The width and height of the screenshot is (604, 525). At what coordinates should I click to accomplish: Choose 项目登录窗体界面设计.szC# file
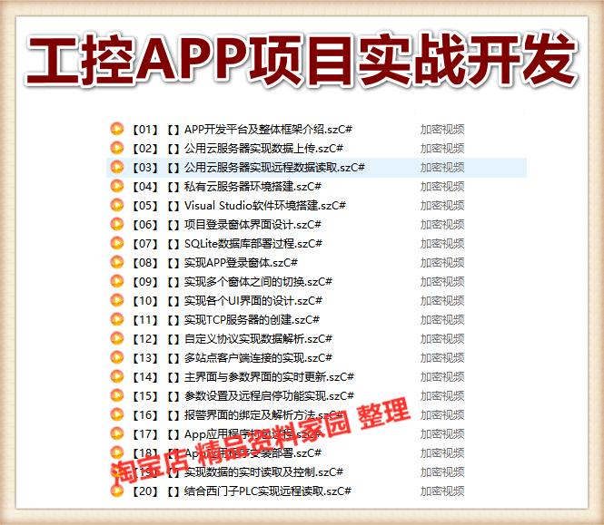(252, 224)
